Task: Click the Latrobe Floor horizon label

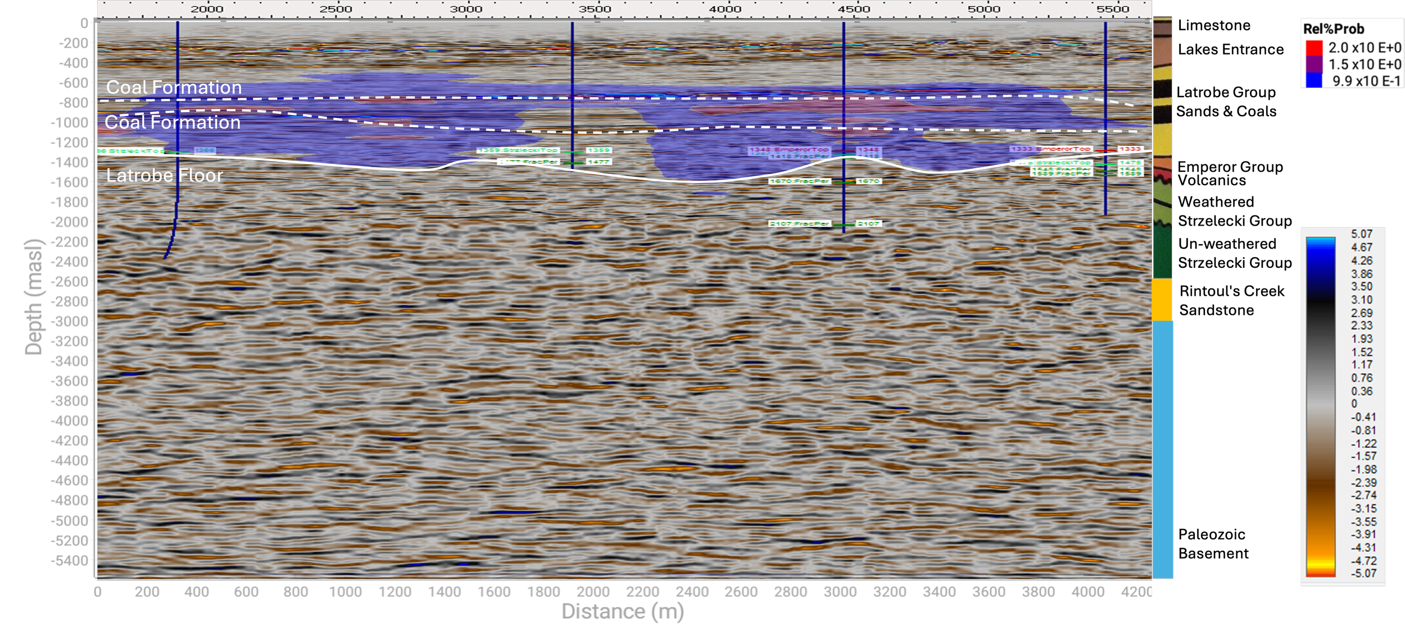Action: pyautogui.click(x=164, y=176)
